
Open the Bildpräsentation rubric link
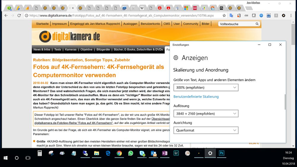point(68,60)
